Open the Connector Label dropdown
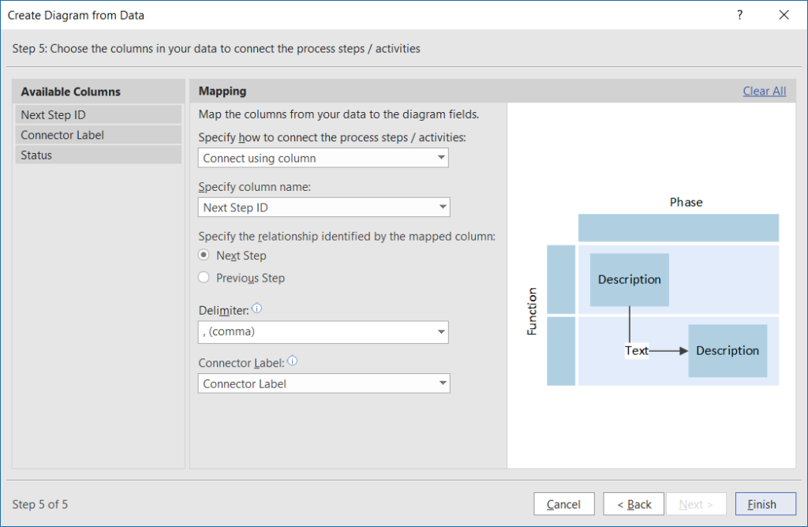This screenshot has height=527, width=808. point(323,383)
